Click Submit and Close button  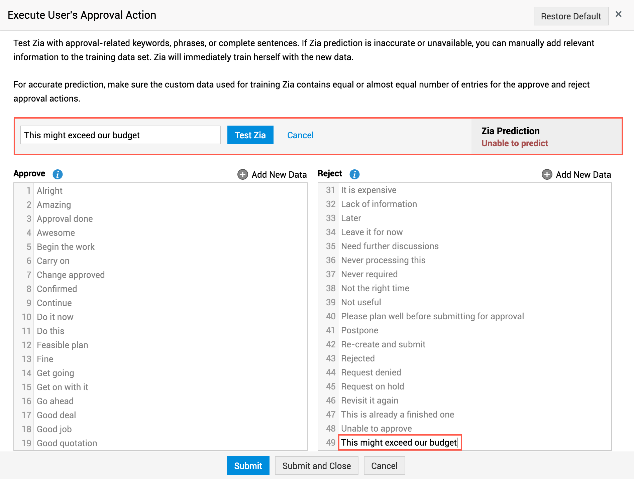pyautogui.click(x=316, y=466)
